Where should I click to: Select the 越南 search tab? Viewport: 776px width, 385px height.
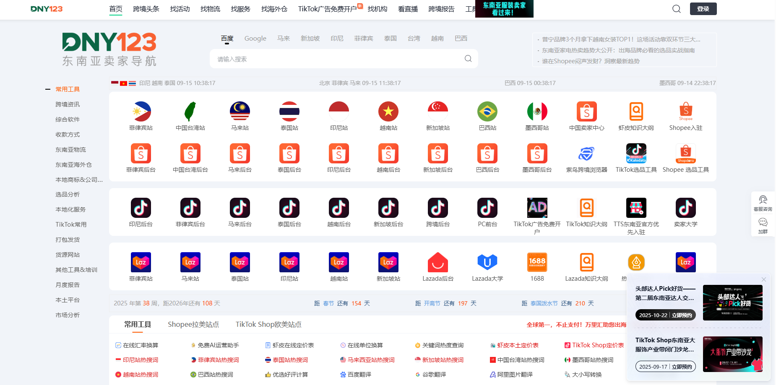[437, 39]
